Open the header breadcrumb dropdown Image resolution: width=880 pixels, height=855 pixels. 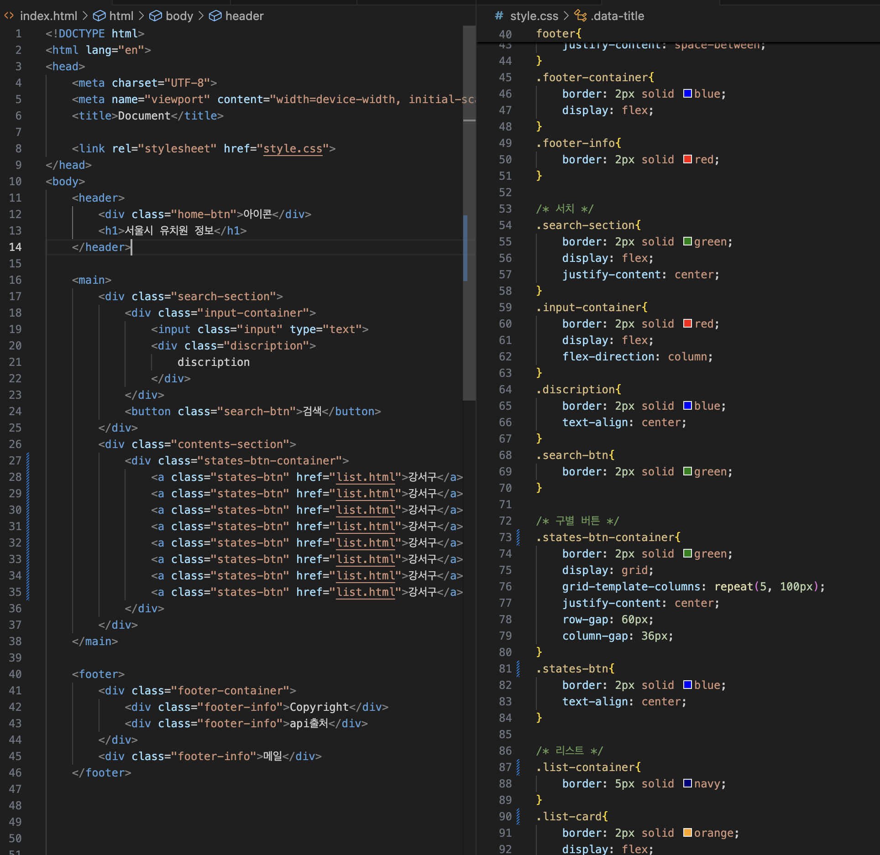pos(244,16)
